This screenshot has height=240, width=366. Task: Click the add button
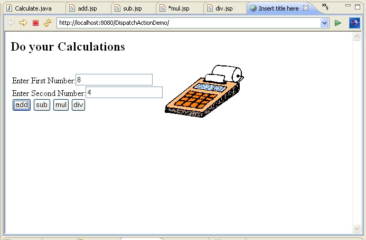click(x=22, y=105)
